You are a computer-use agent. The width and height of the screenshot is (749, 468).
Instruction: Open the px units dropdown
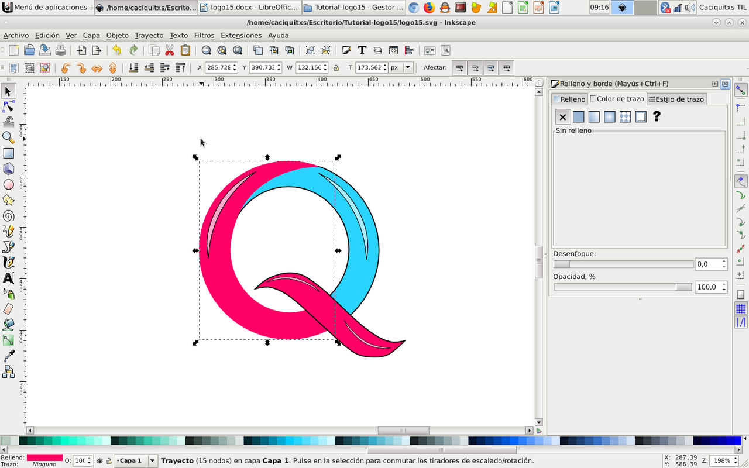click(x=408, y=68)
